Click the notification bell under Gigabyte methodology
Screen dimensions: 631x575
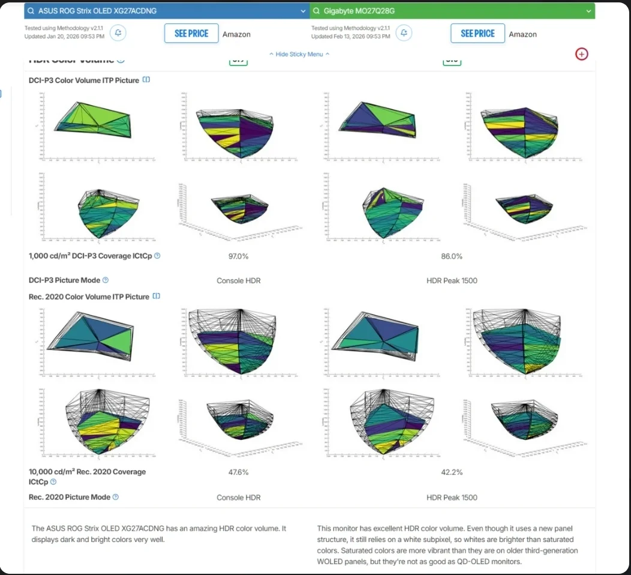tap(404, 32)
